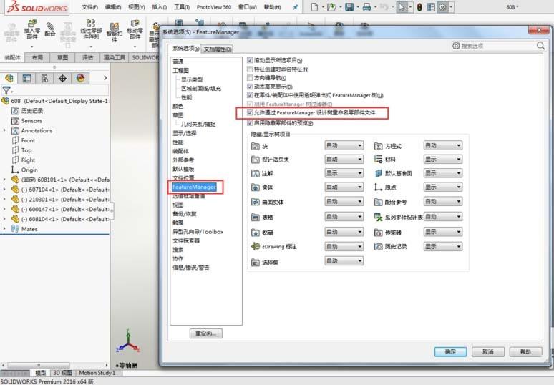
Task: Open the Selection Sets (选择集) dropdown
Action: pyautogui.click(x=344, y=261)
